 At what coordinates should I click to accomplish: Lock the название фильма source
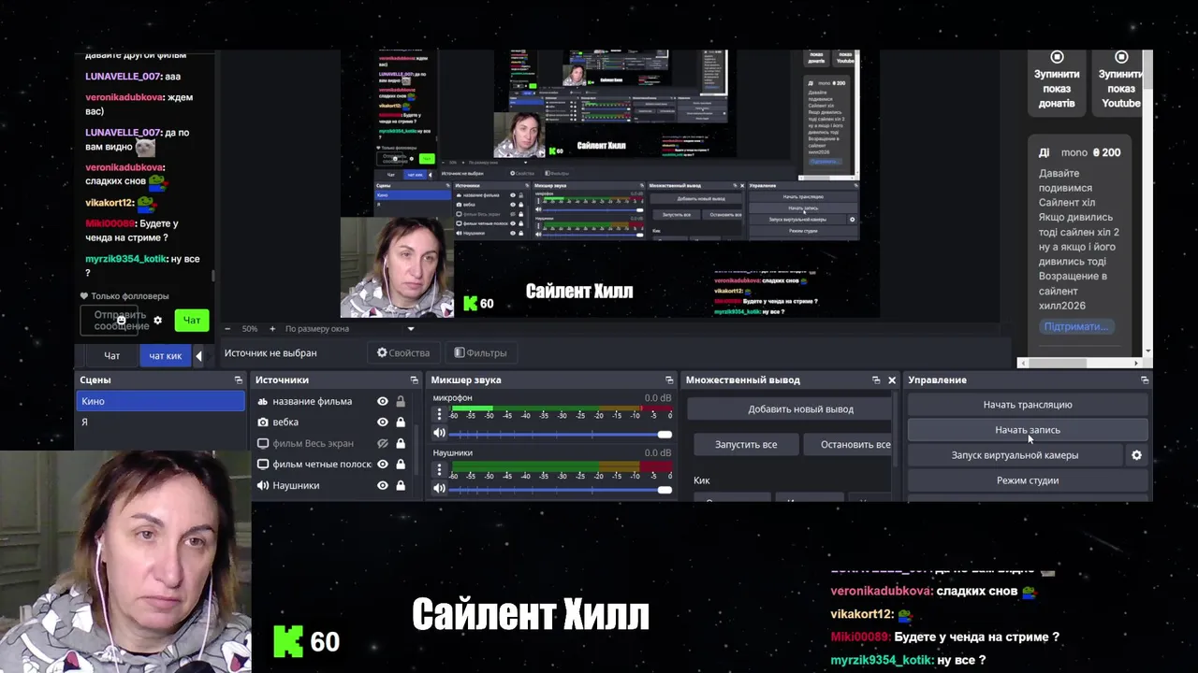coord(401,401)
